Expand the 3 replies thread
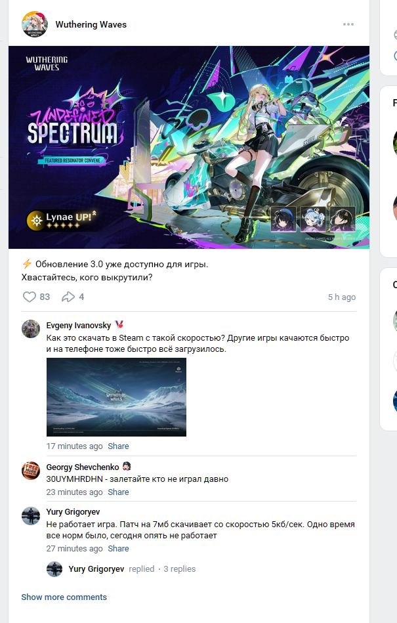The height and width of the screenshot is (623, 397). 179,569
